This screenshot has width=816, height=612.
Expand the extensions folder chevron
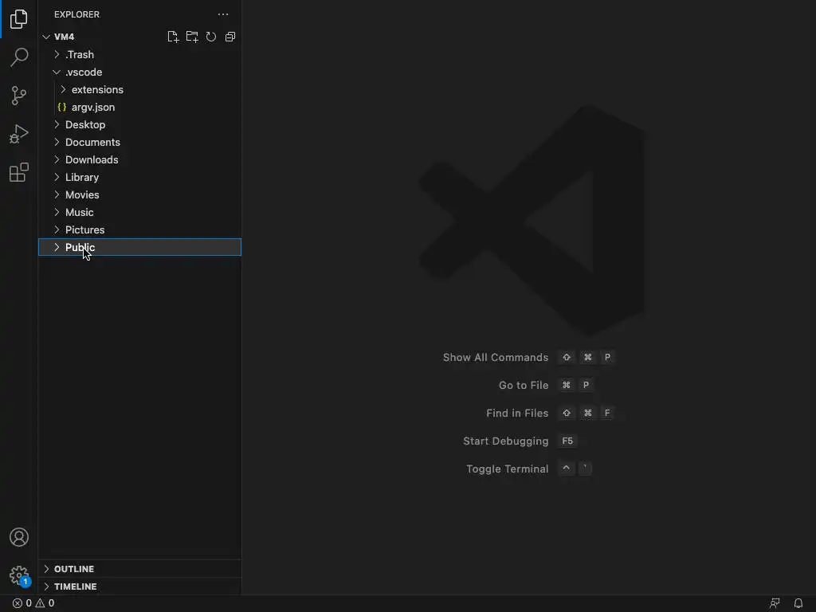[63, 90]
